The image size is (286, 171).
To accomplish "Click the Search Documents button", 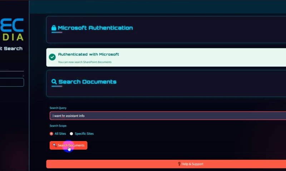I will click(x=68, y=145).
